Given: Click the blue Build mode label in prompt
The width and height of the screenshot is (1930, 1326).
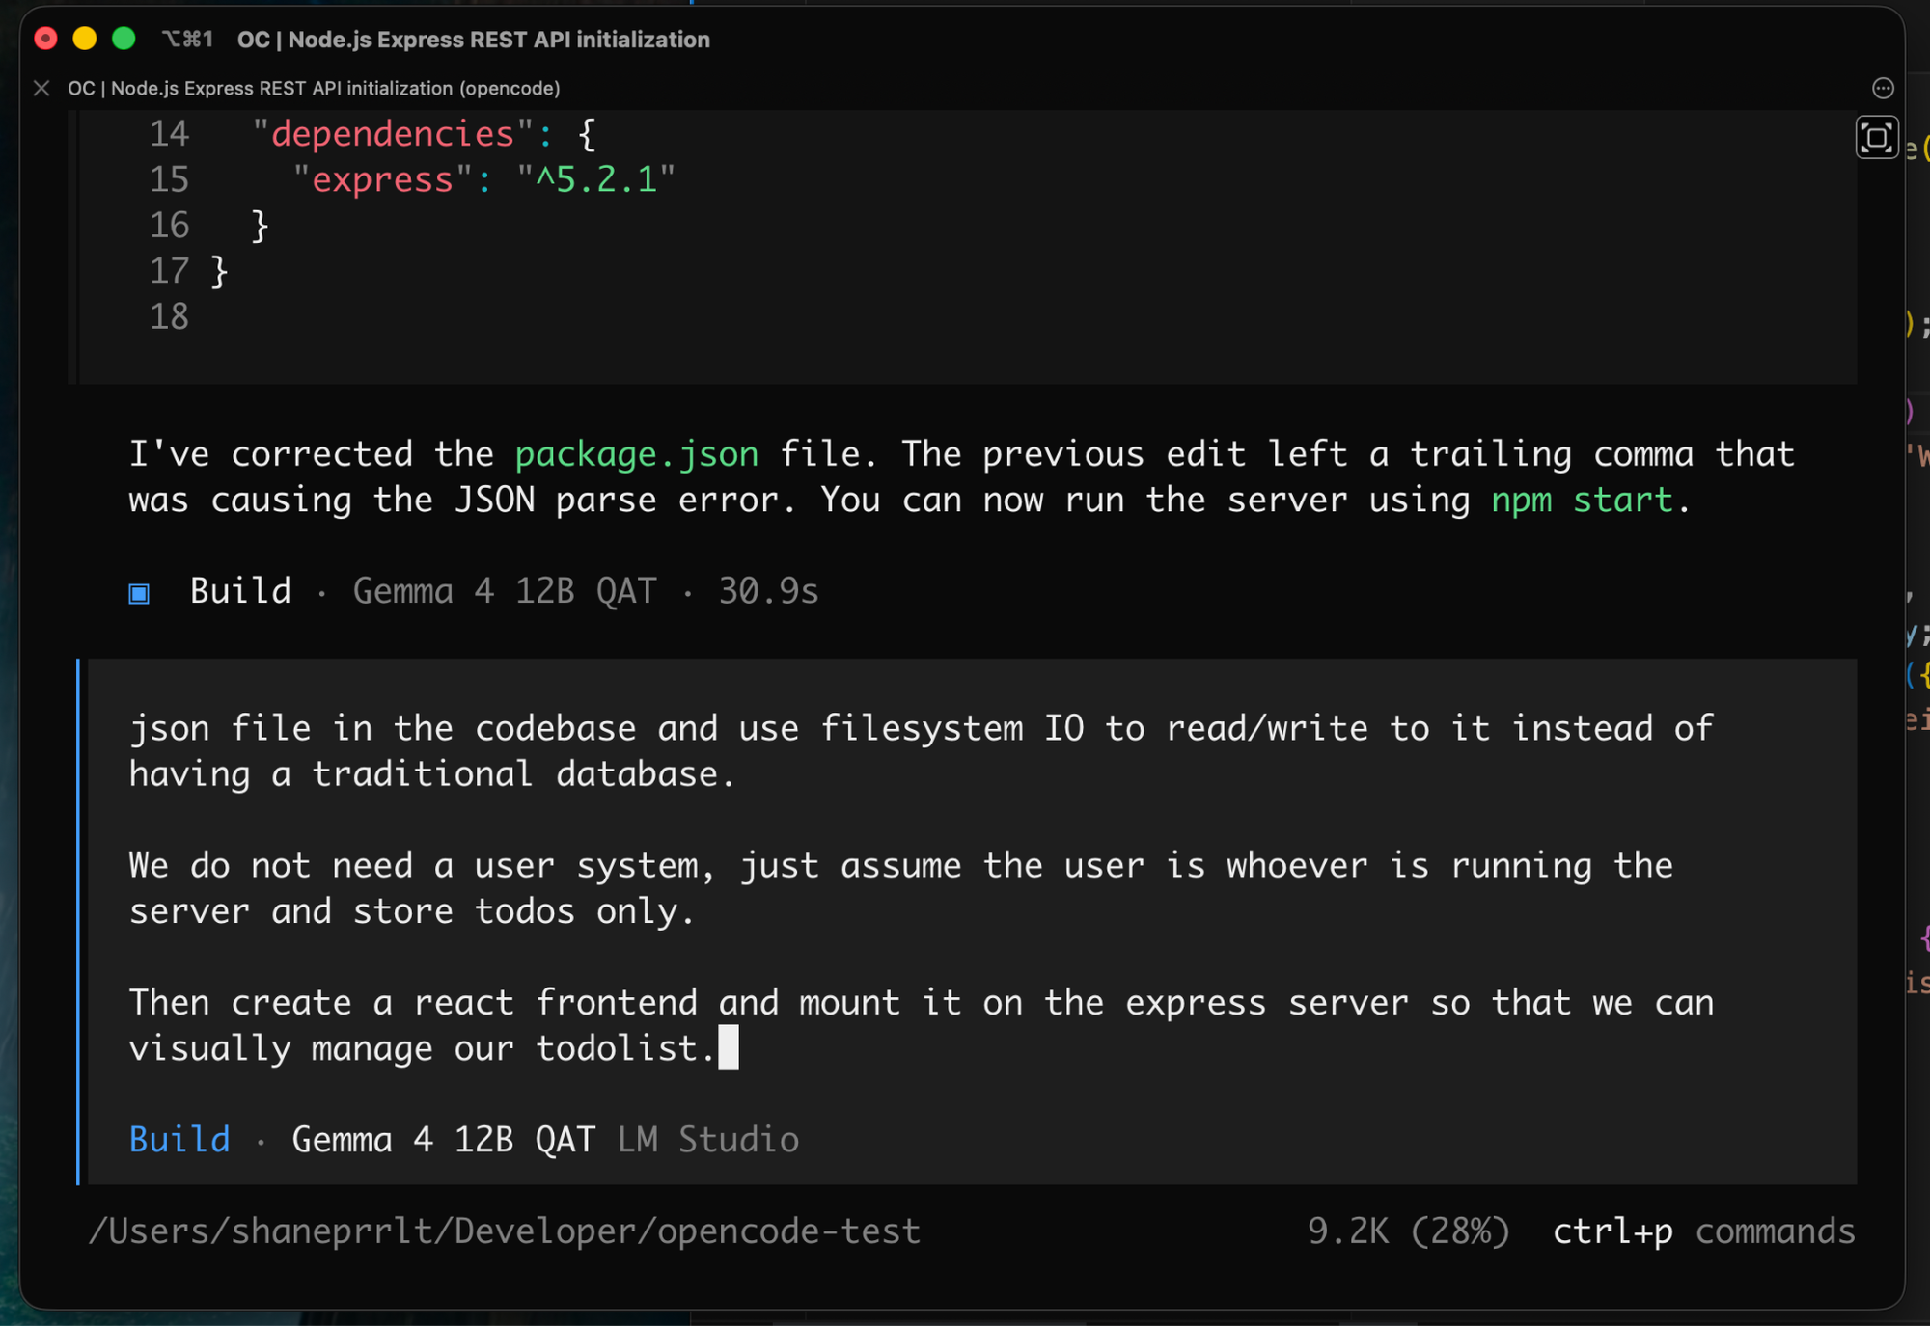Looking at the screenshot, I should tap(179, 1140).
